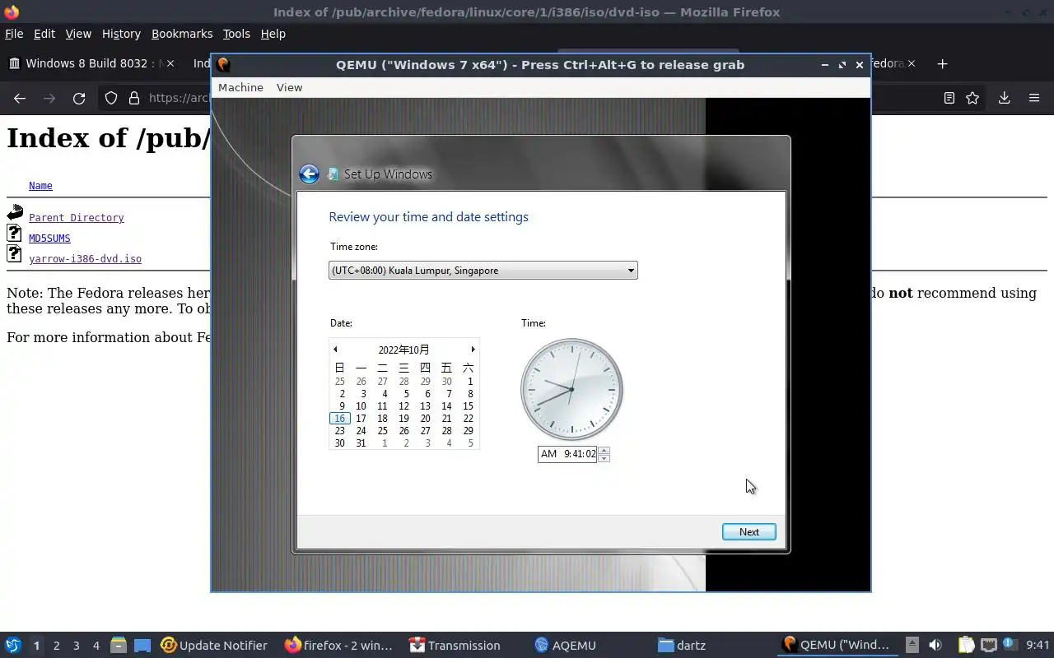Image resolution: width=1054 pixels, height=658 pixels.
Task: Open Firefox File menu
Action: coord(14,34)
